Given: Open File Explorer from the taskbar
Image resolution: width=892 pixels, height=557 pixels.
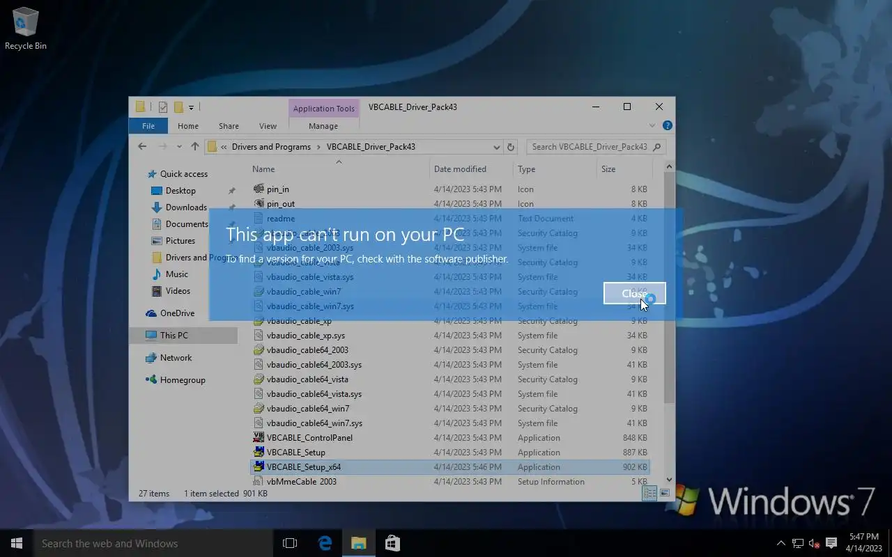Looking at the screenshot, I should [x=358, y=543].
